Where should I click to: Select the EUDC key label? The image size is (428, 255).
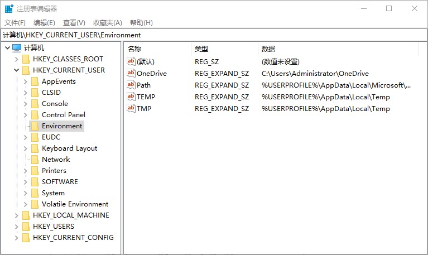(x=51, y=137)
